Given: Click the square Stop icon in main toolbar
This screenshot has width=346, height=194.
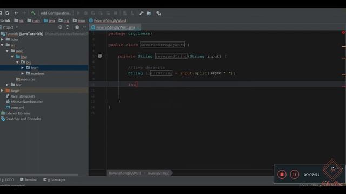Looking at the screenshot, I should 115,13.
